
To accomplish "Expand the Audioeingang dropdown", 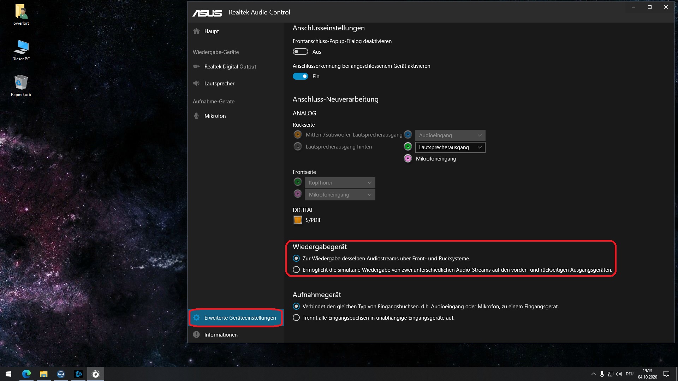I will click(x=450, y=135).
